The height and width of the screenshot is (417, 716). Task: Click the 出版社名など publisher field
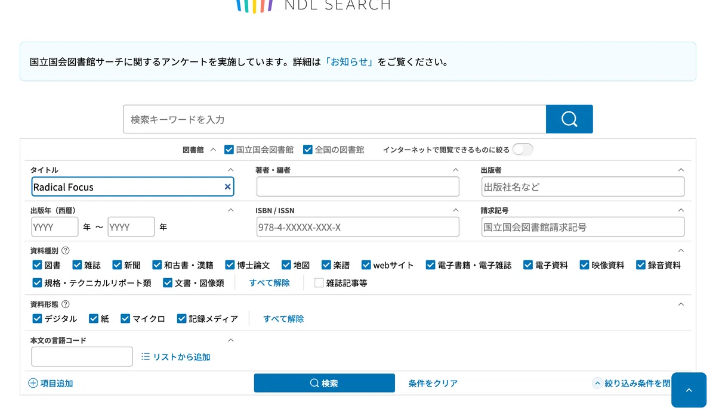click(x=583, y=187)
